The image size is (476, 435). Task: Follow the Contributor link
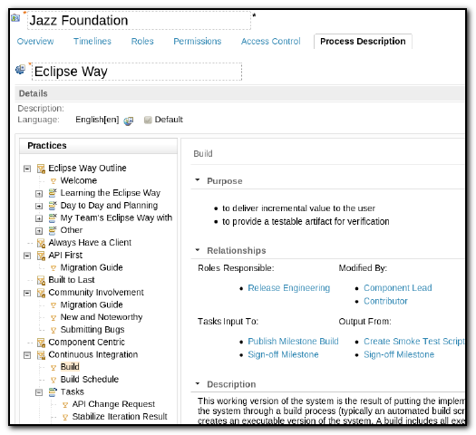[x=385, y=301]
